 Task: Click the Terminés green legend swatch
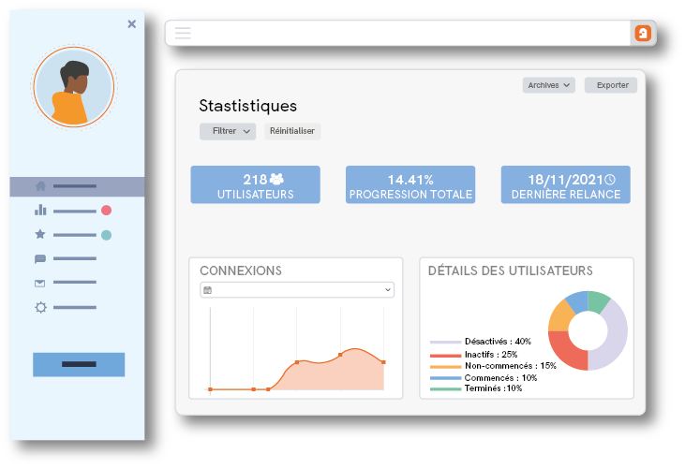click(445, 389)
